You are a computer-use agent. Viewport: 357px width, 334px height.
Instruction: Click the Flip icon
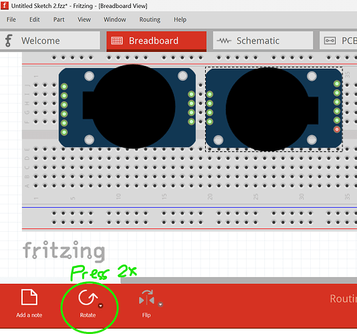click(146, 297)
